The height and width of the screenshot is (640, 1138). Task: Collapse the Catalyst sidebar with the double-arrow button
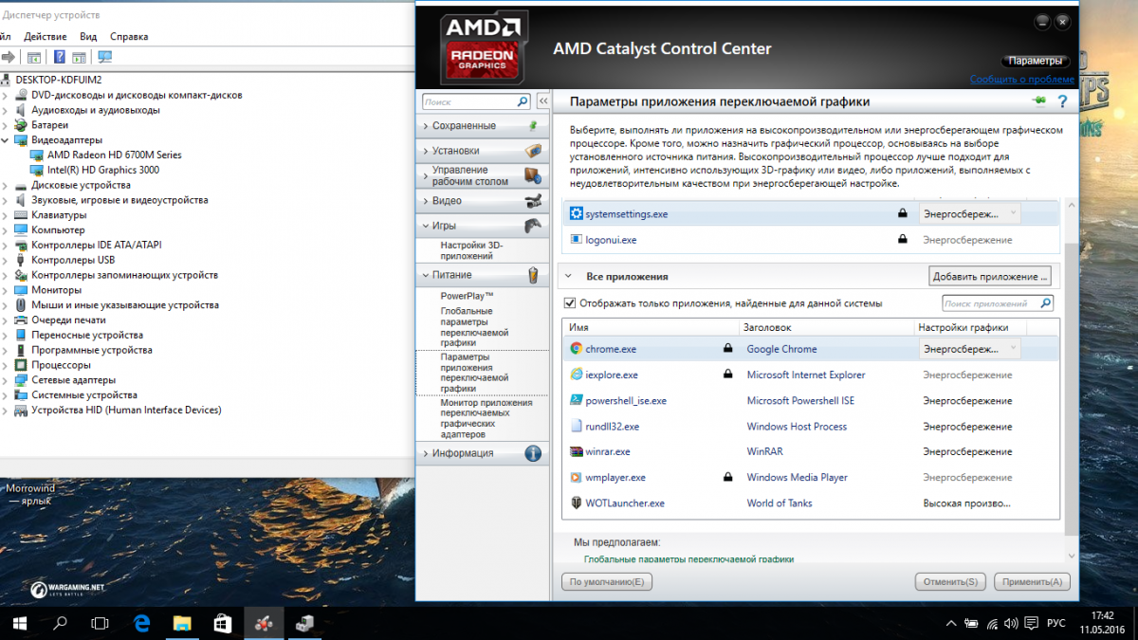coord(543,101)
